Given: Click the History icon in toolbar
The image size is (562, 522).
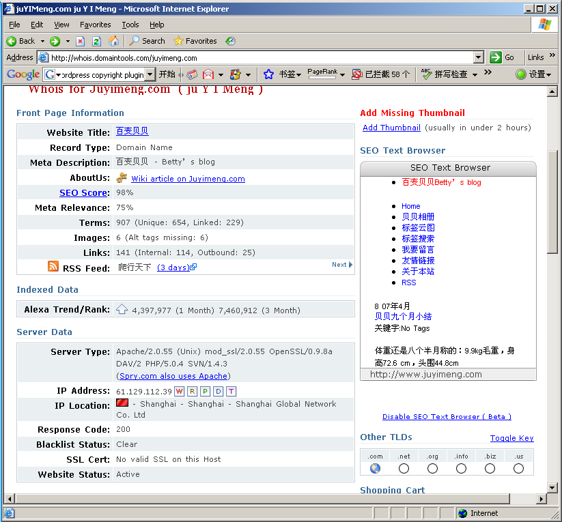Looking at the screenshot, I should 230,41.
